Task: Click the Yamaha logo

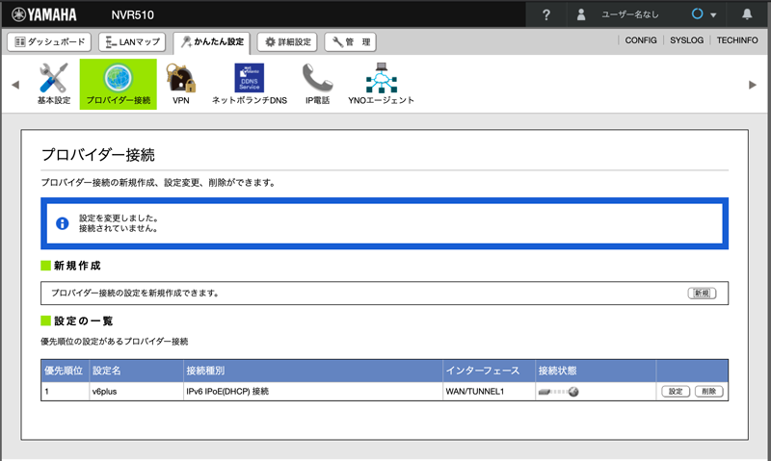Action: tap(44, 14)
